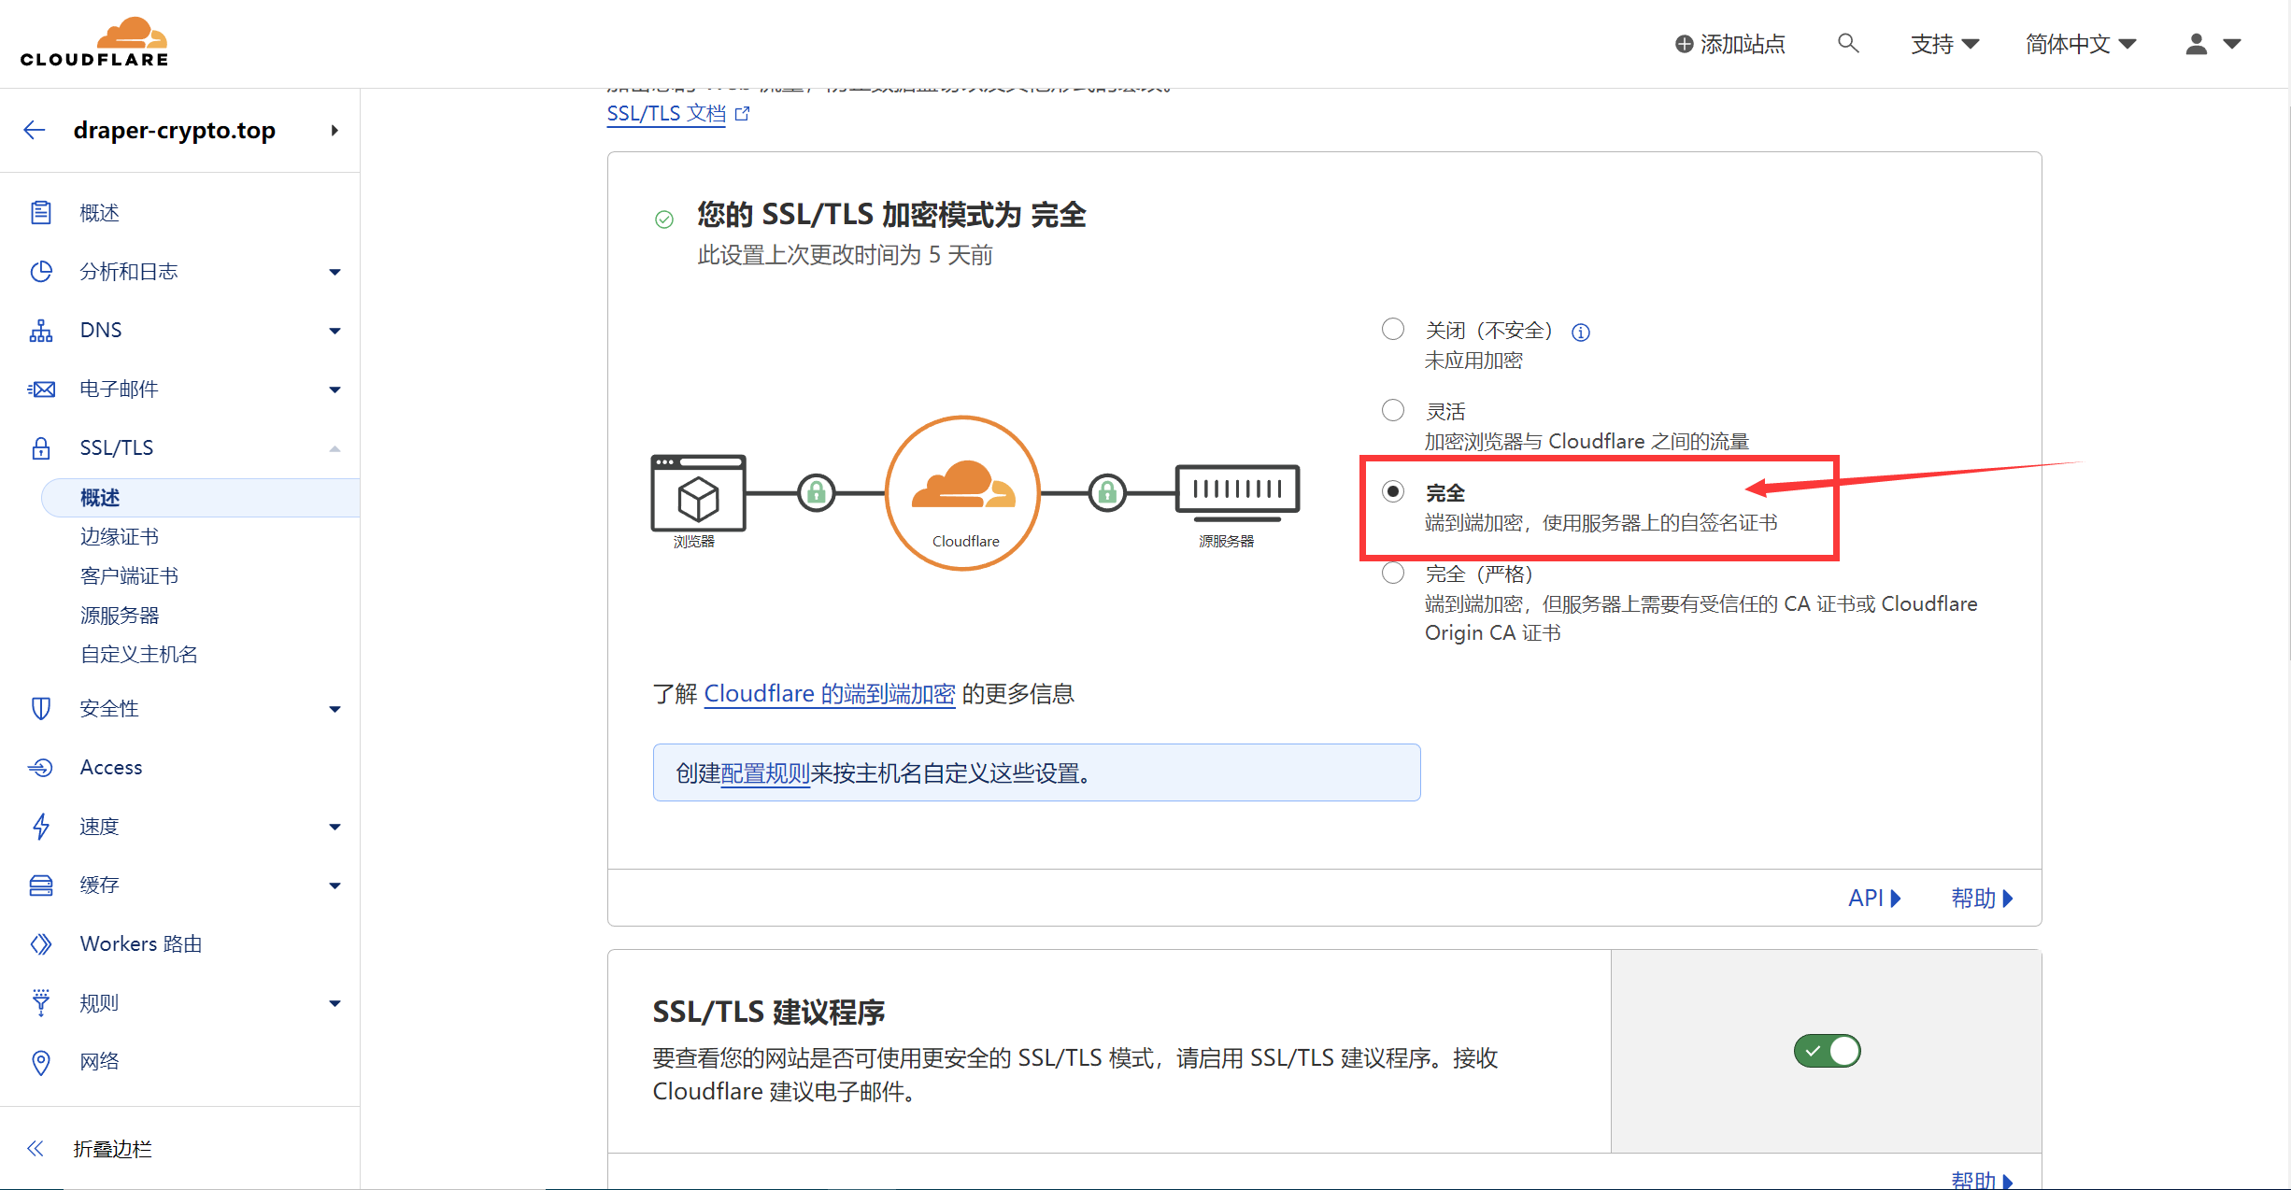Screen dimensions: 2291x1190
Task: Click the Workers 路由 sidebar icon
Action: click(x=40, y=944)
